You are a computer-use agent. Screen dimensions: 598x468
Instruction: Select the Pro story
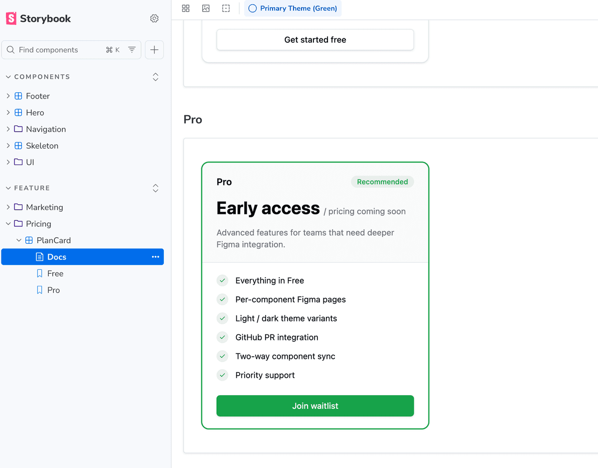[x=53, y=290]
